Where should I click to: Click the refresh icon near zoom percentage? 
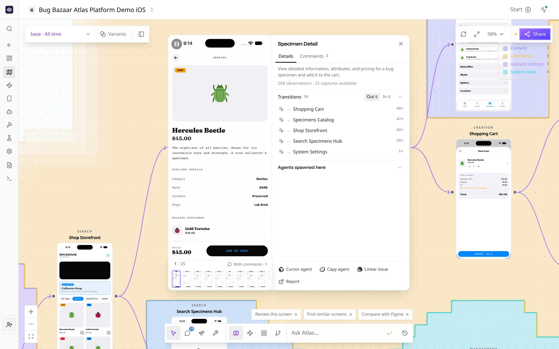[x=463, y=34]
